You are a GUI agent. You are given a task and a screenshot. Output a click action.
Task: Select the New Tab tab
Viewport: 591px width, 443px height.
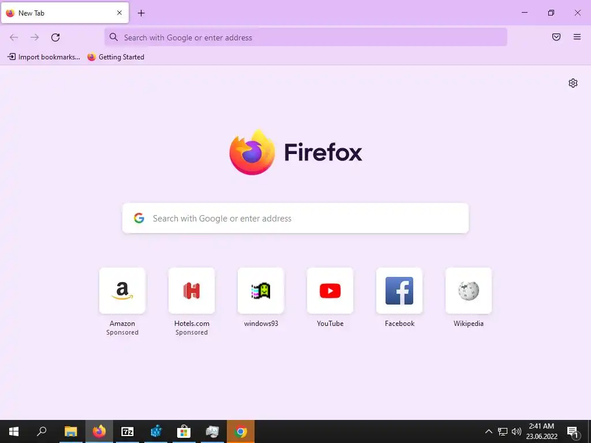pyautogui.click(x=65, y=13)
